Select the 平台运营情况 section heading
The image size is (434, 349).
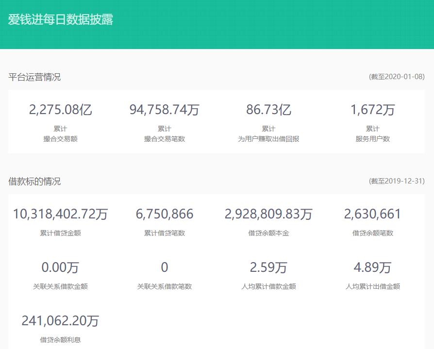[x=34, y=77]
